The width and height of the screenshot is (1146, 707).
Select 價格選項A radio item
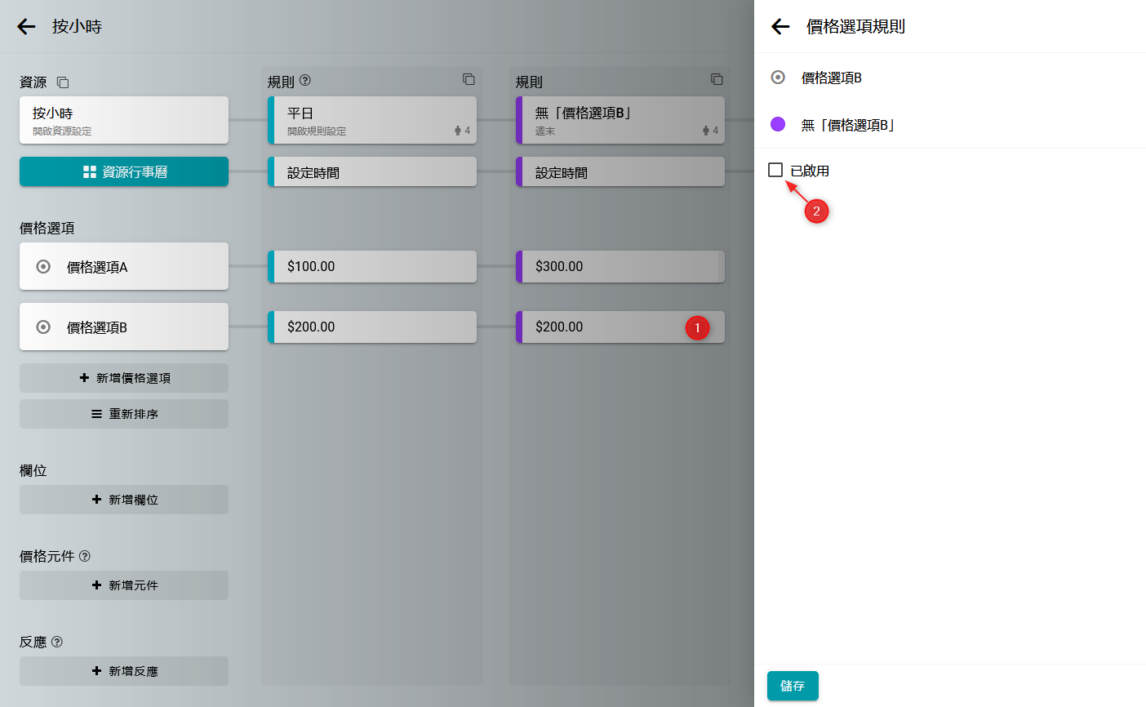point(44,267)
